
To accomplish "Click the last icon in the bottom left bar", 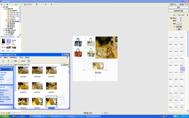I will pos(9,113).
